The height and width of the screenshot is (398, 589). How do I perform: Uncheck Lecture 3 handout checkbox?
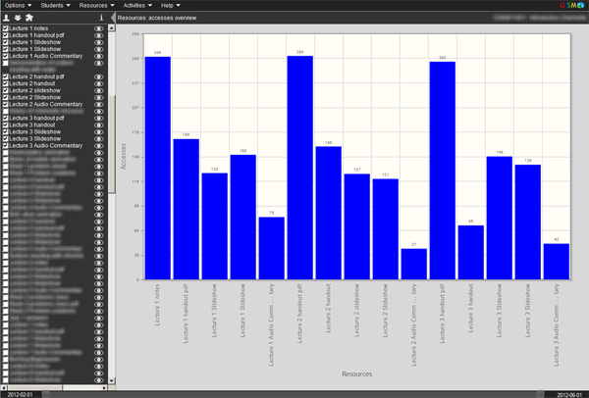[5, 125]
